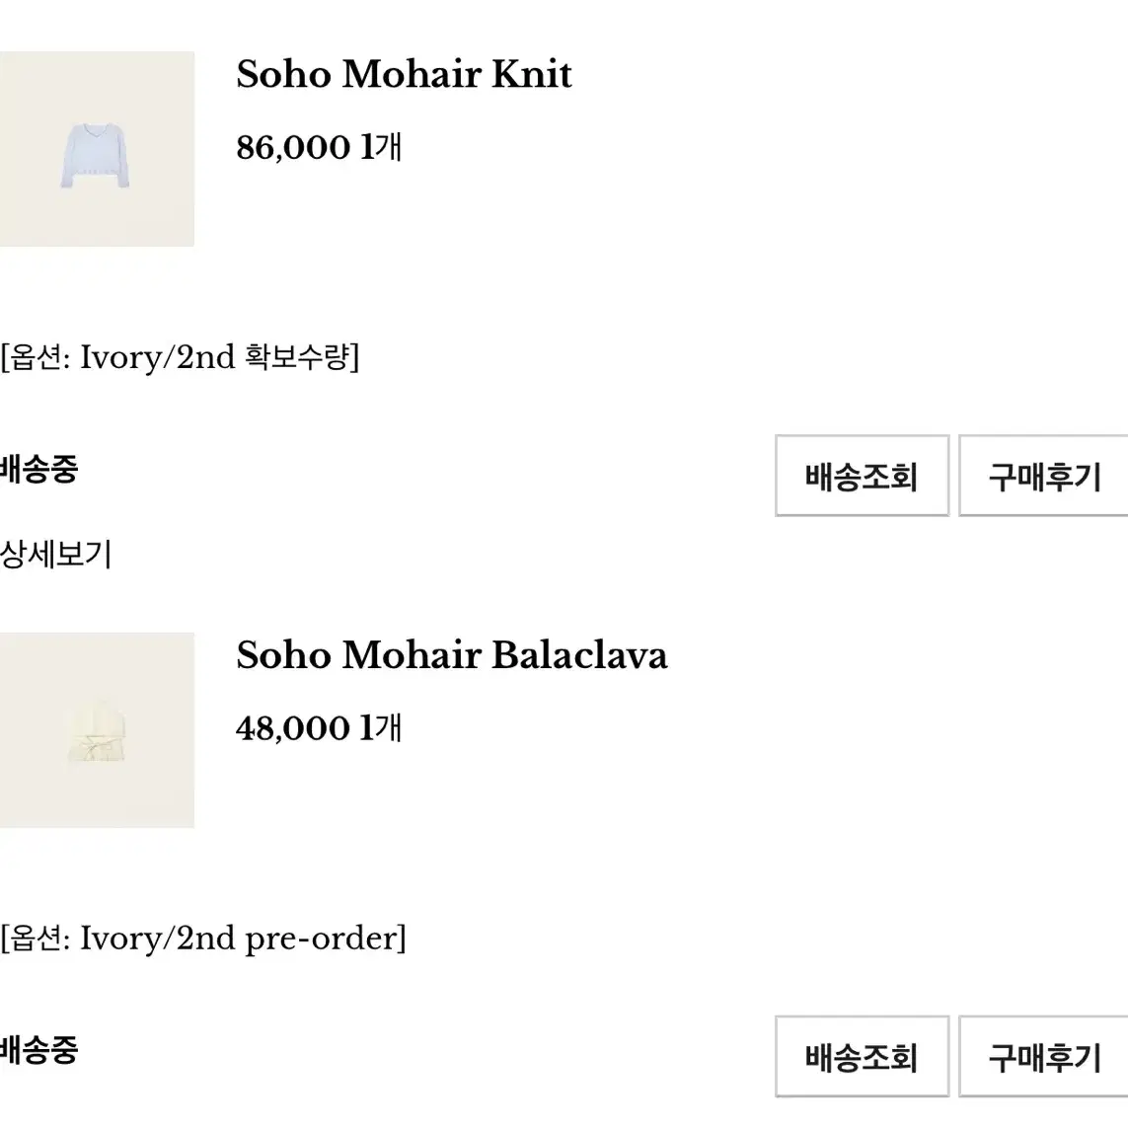This screenshot has height=1128, width=1128.
Task: Click 배송중 status of Mohair Knit
Action: (38, 469)
